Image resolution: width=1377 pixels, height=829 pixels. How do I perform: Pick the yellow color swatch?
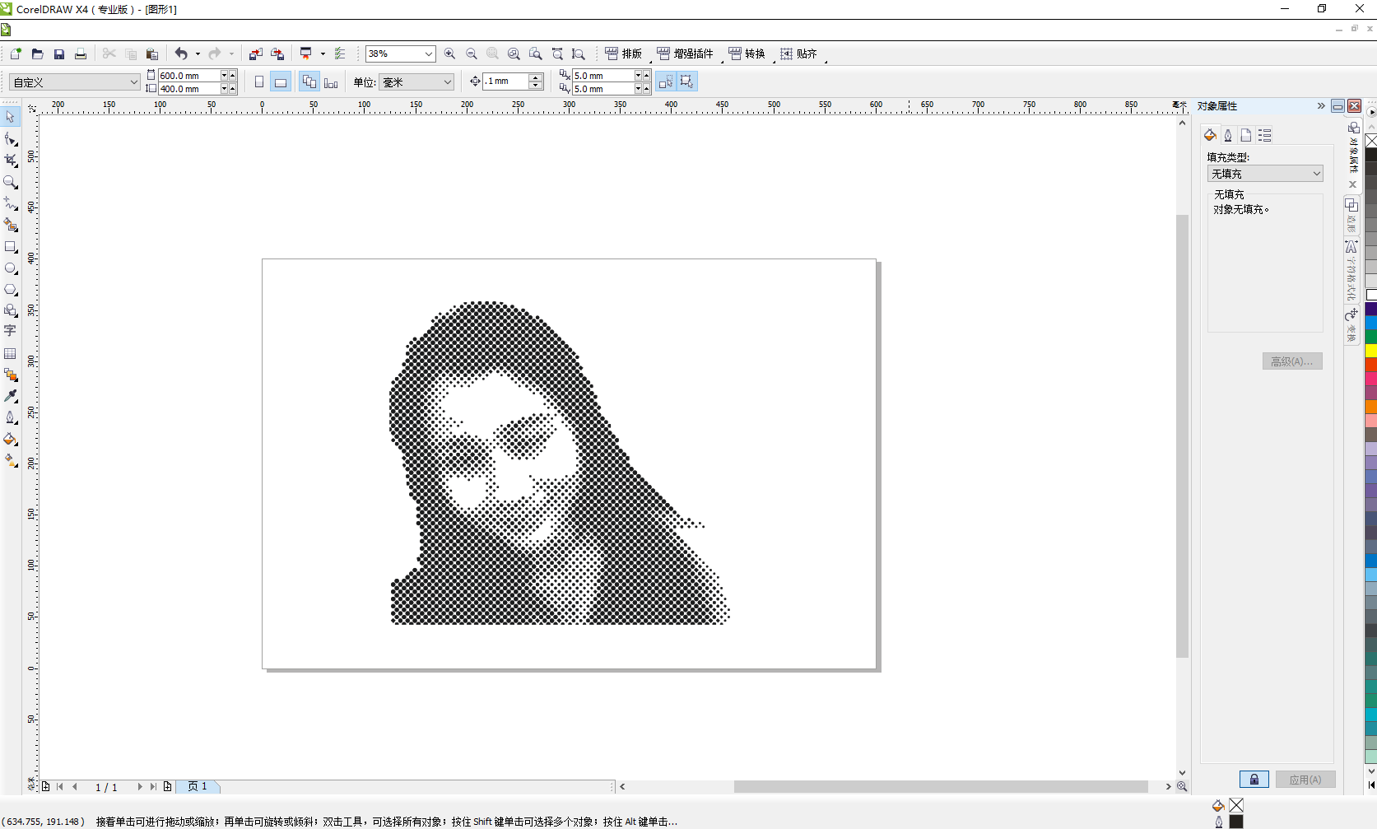(x=1371, y=352)
